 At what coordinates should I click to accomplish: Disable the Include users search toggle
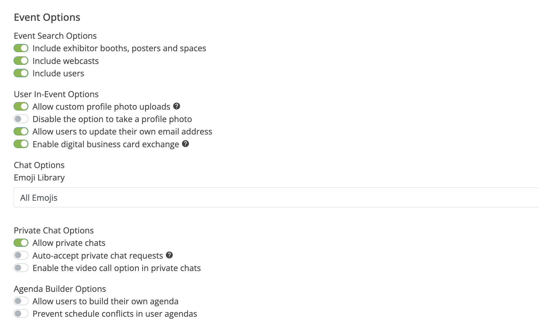click(21, 73)
